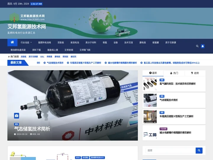Submit search with the blue magnifier button
Viewport: 213px width, 160px height.
coord(199,151)
